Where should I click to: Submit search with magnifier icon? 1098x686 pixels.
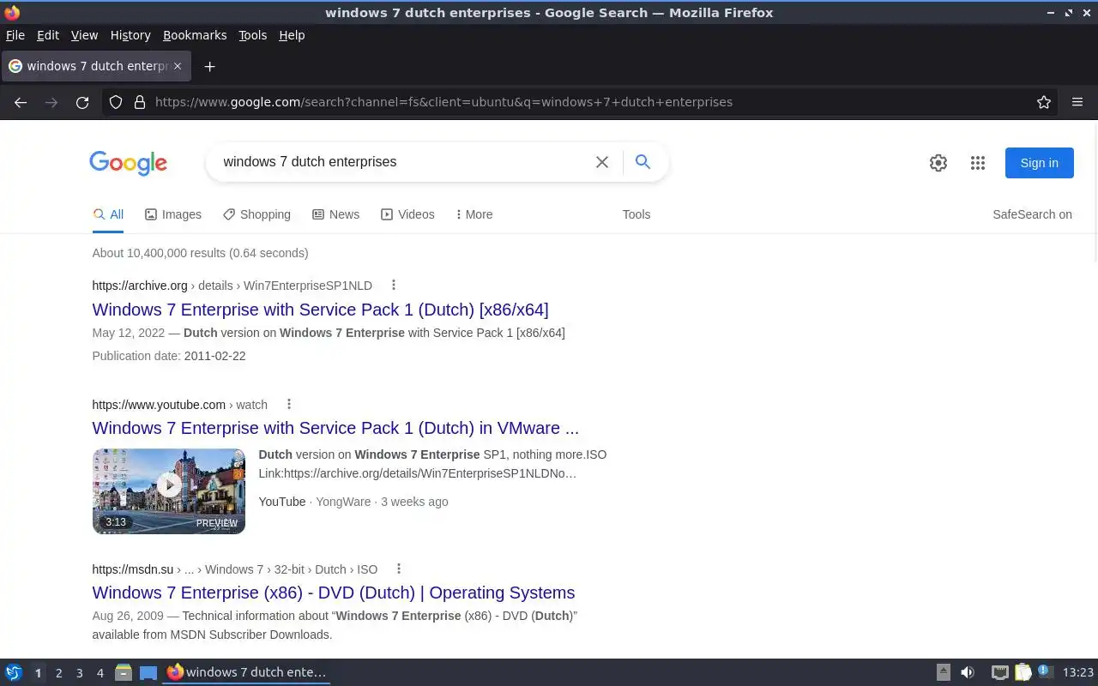pyautogui.click(x=643, y=161)
